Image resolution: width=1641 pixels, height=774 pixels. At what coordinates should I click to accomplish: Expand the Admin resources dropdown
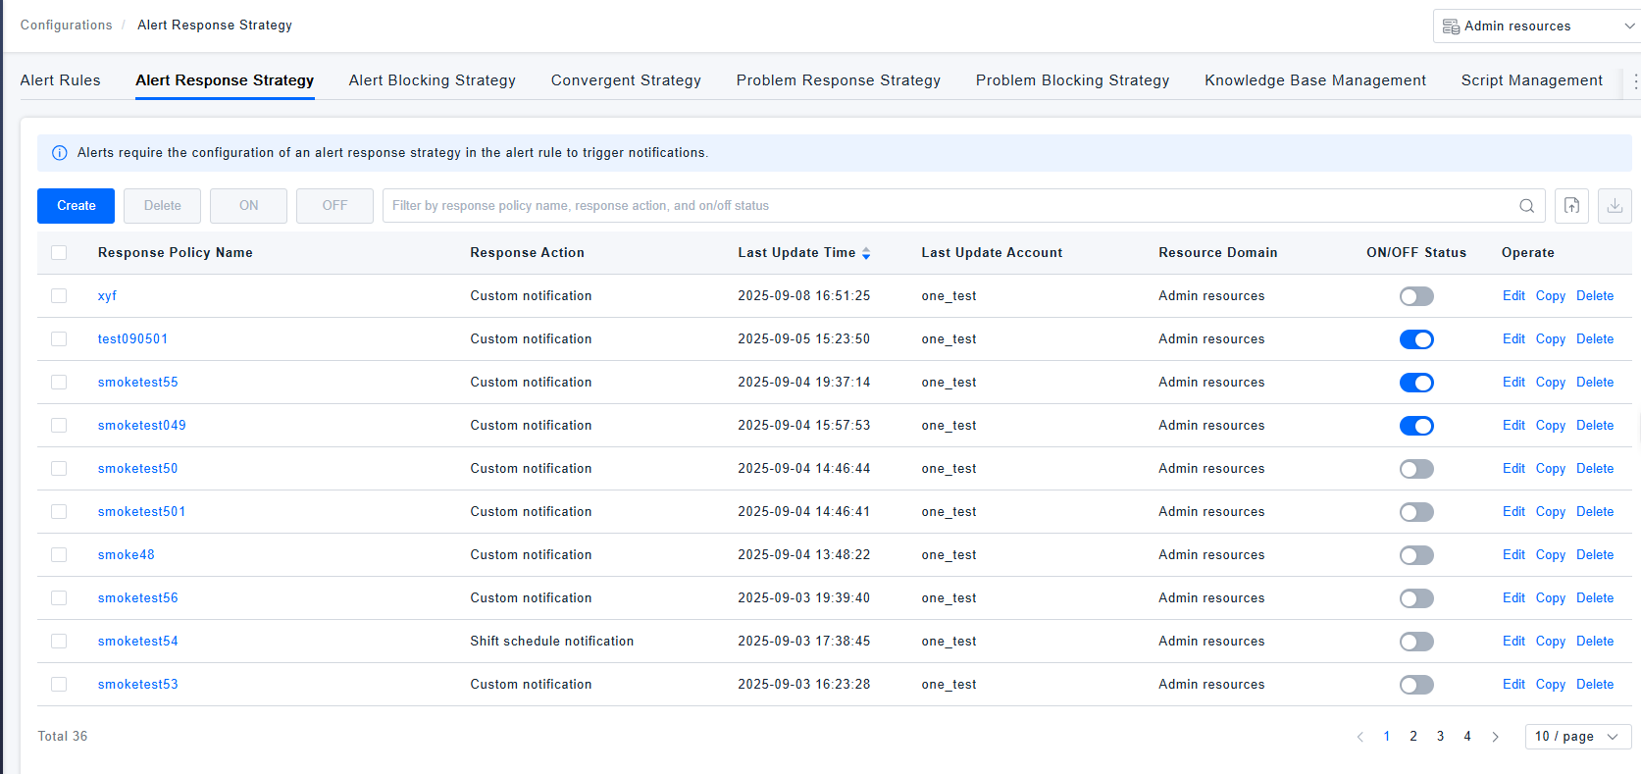[x=1536, y=26]
